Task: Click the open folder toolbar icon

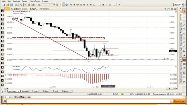Action: tap(8, 5)
